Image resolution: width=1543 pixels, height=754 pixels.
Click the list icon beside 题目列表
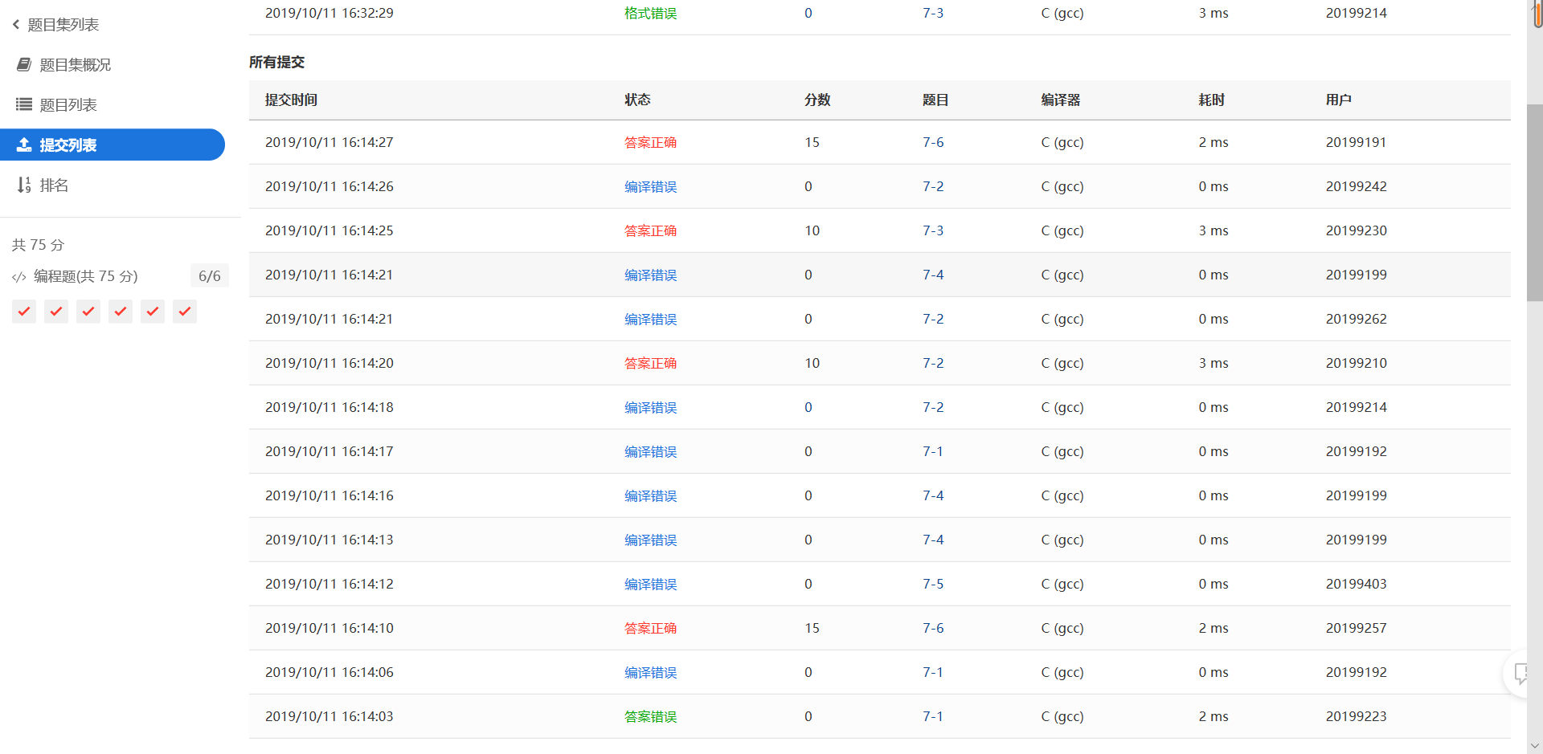[24, 104]
